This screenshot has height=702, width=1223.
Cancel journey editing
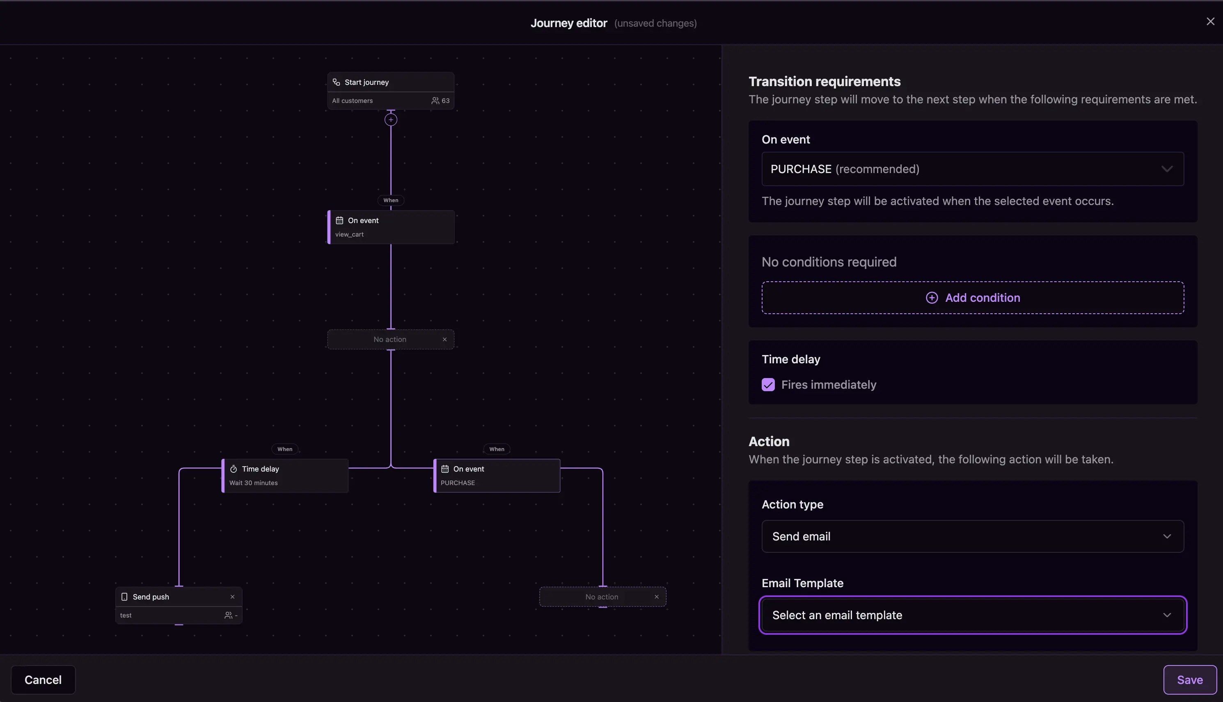coord(43,680)
